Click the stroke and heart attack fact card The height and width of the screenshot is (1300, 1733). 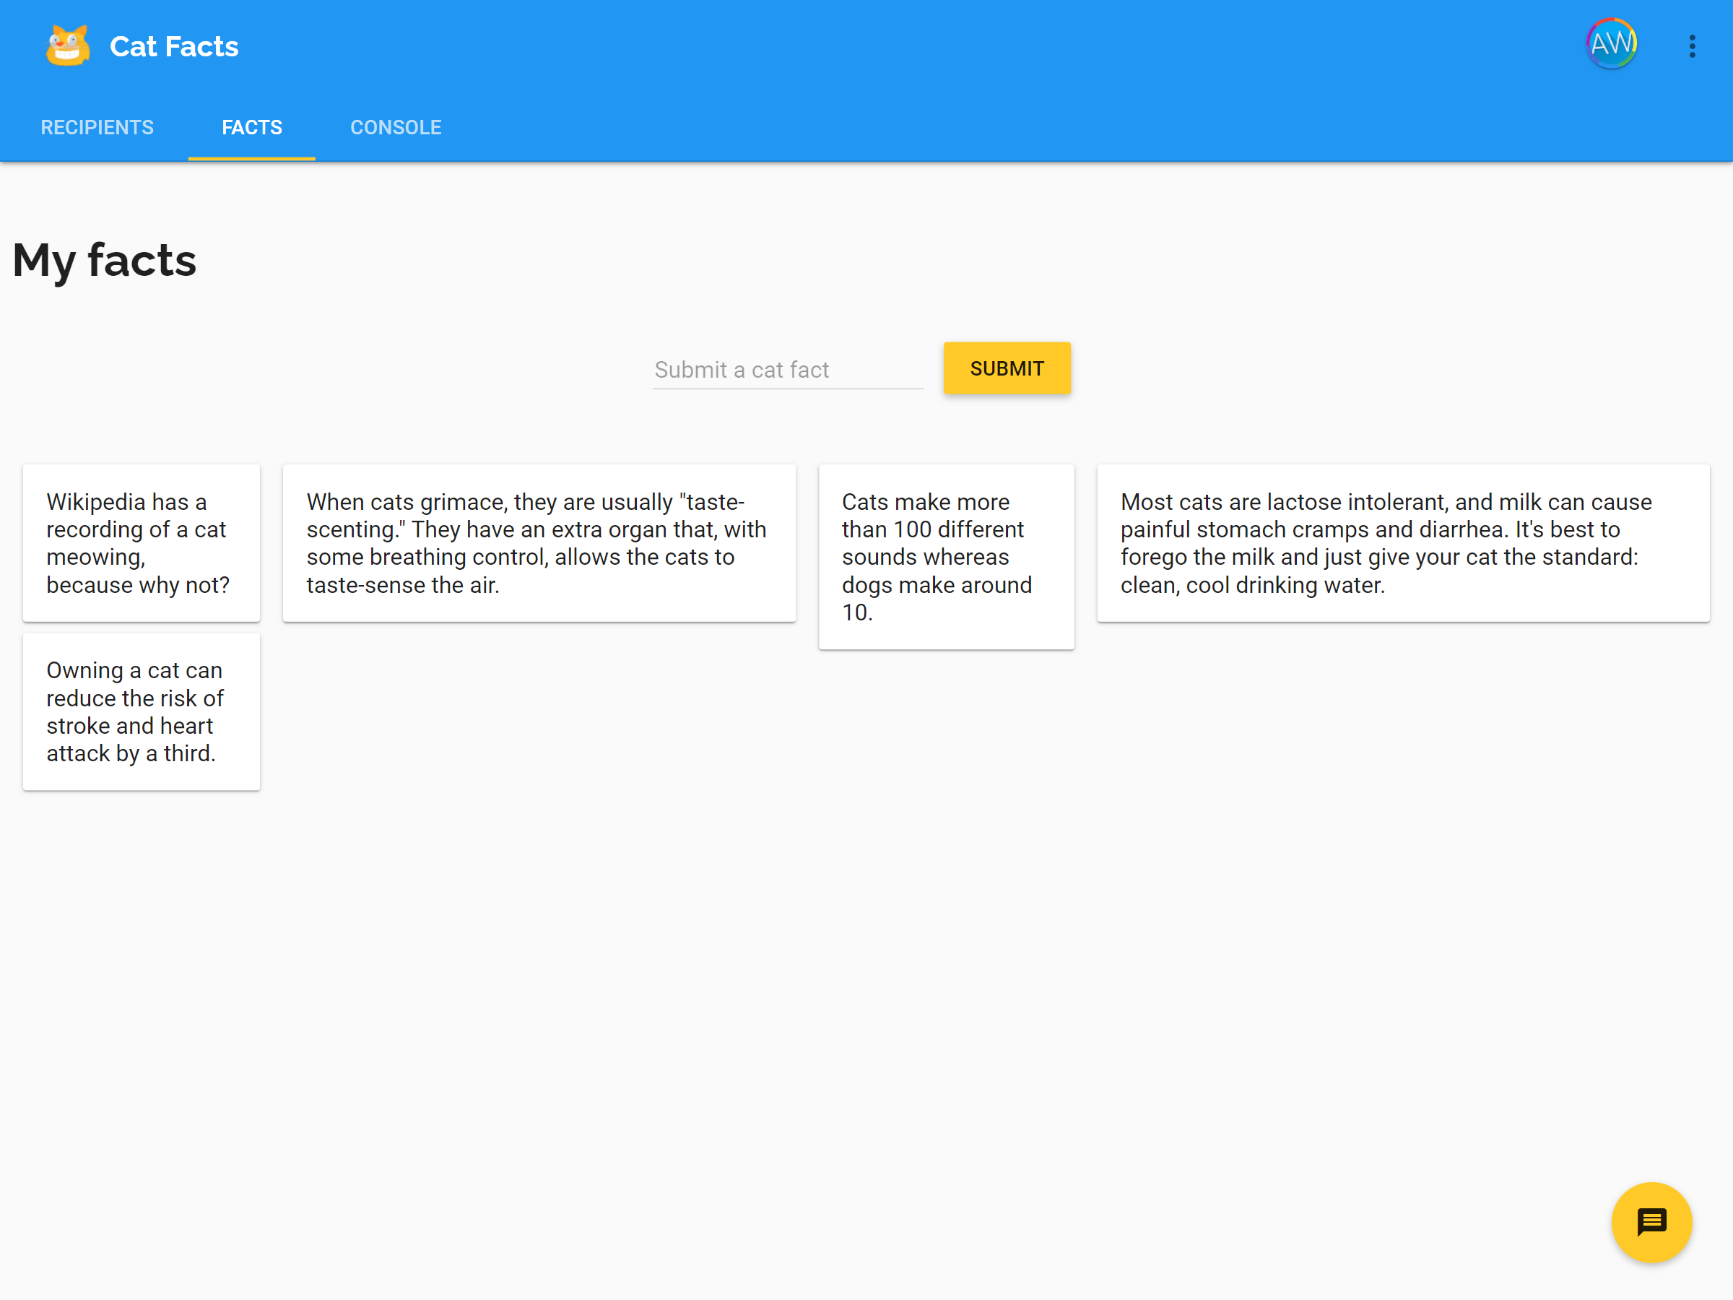click(x=141, y=711)
